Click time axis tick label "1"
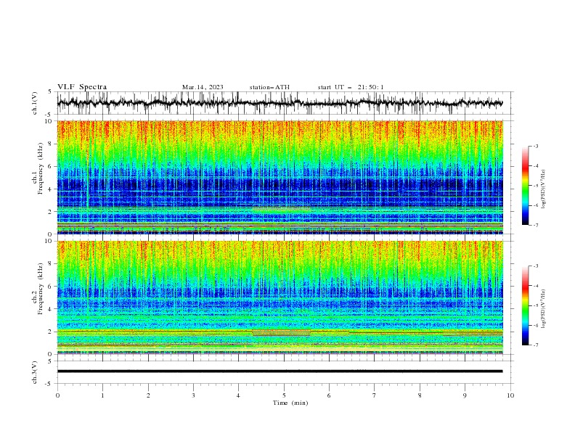Image resolution: width=575 pixels, height=444 pixels. pos(103,395)
